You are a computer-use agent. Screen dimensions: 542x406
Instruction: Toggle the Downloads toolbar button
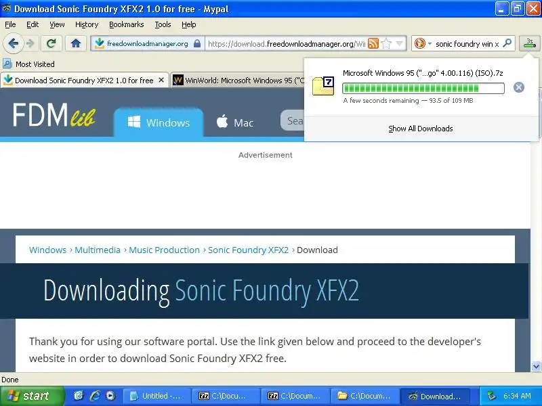529,43
